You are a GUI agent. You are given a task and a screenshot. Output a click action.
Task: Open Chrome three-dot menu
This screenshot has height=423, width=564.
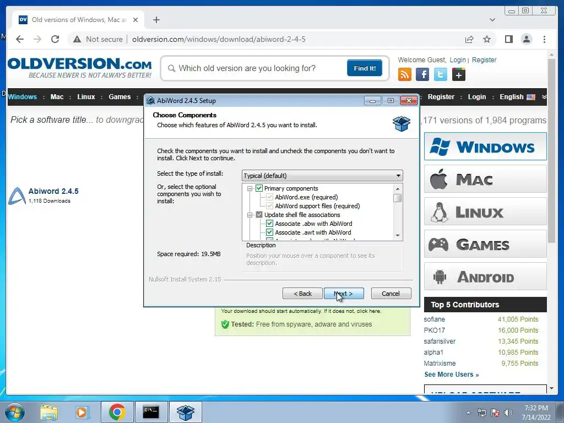(544, 39)
